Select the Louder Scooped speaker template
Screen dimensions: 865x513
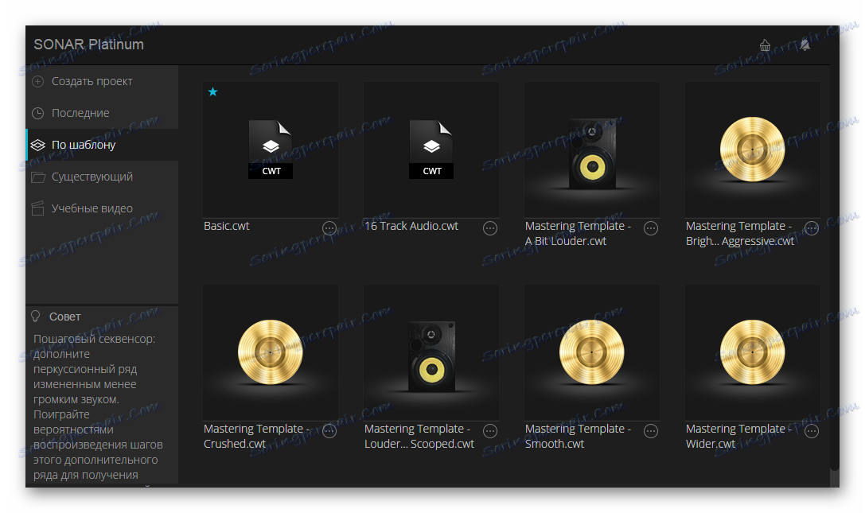(x=431, y=352)
